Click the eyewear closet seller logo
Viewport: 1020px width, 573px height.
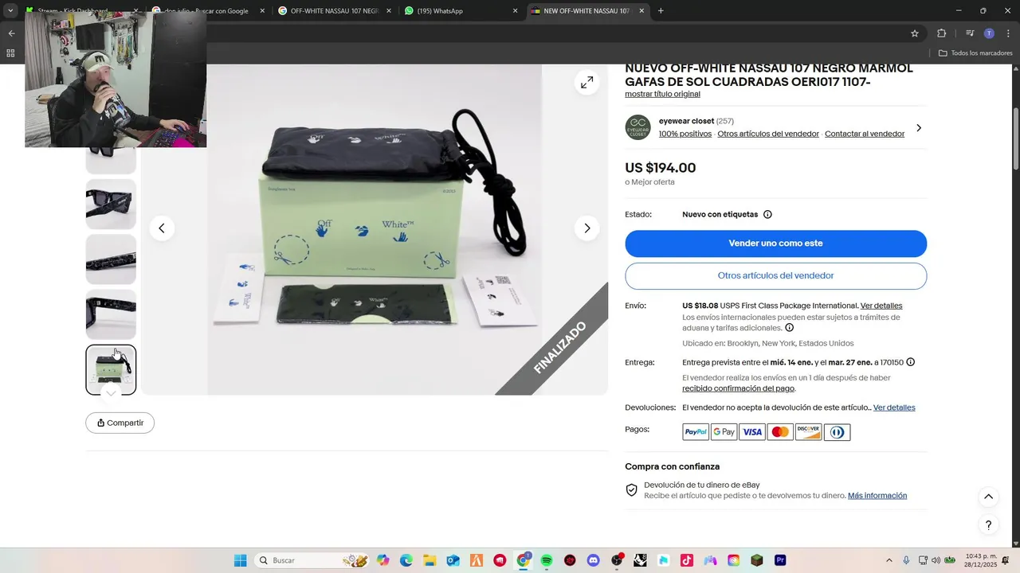pyautogui.click(x=637, y=127)
